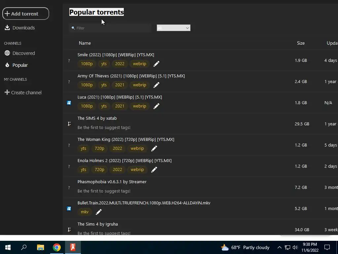Click the Popular flame icon
338x254 pixels.
(x=7, y=65)
